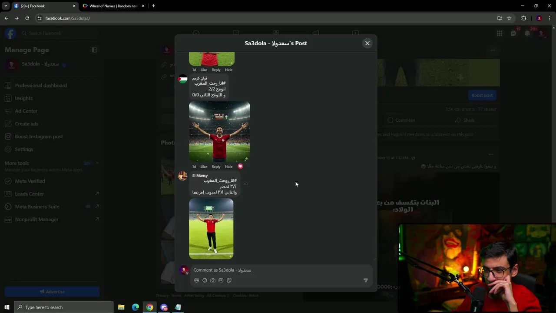The height and width of the screenshot is (313, 556).
Task: Add a GIF to the comment
Action: (x=221, y=280)
